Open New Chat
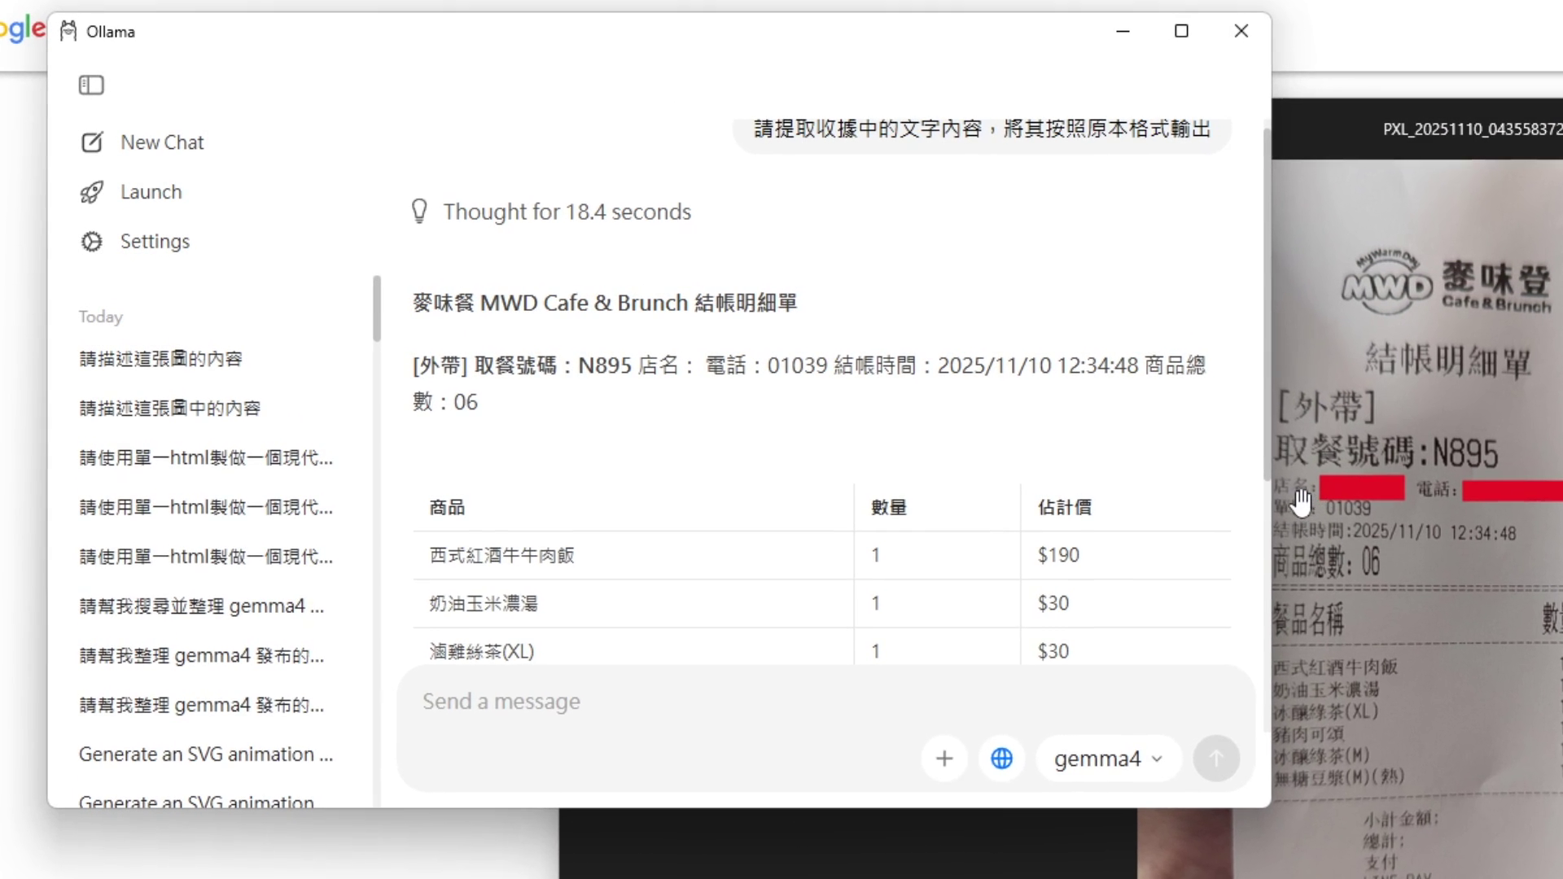 click(x=162, y=142)
